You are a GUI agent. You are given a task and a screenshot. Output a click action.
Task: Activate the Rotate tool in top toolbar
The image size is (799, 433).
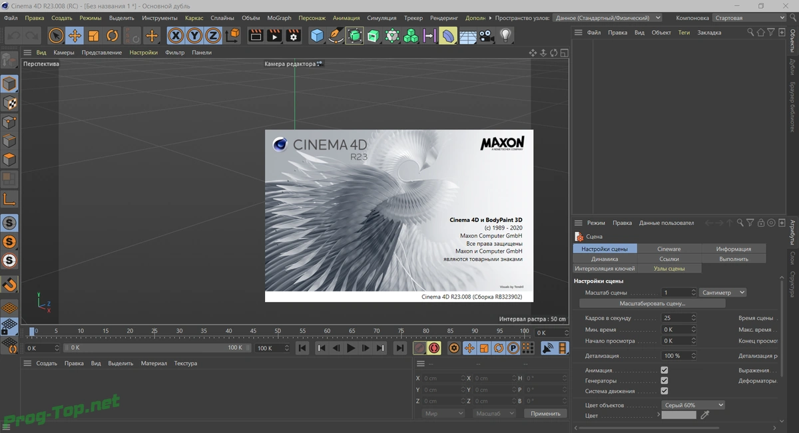(113, 35)
